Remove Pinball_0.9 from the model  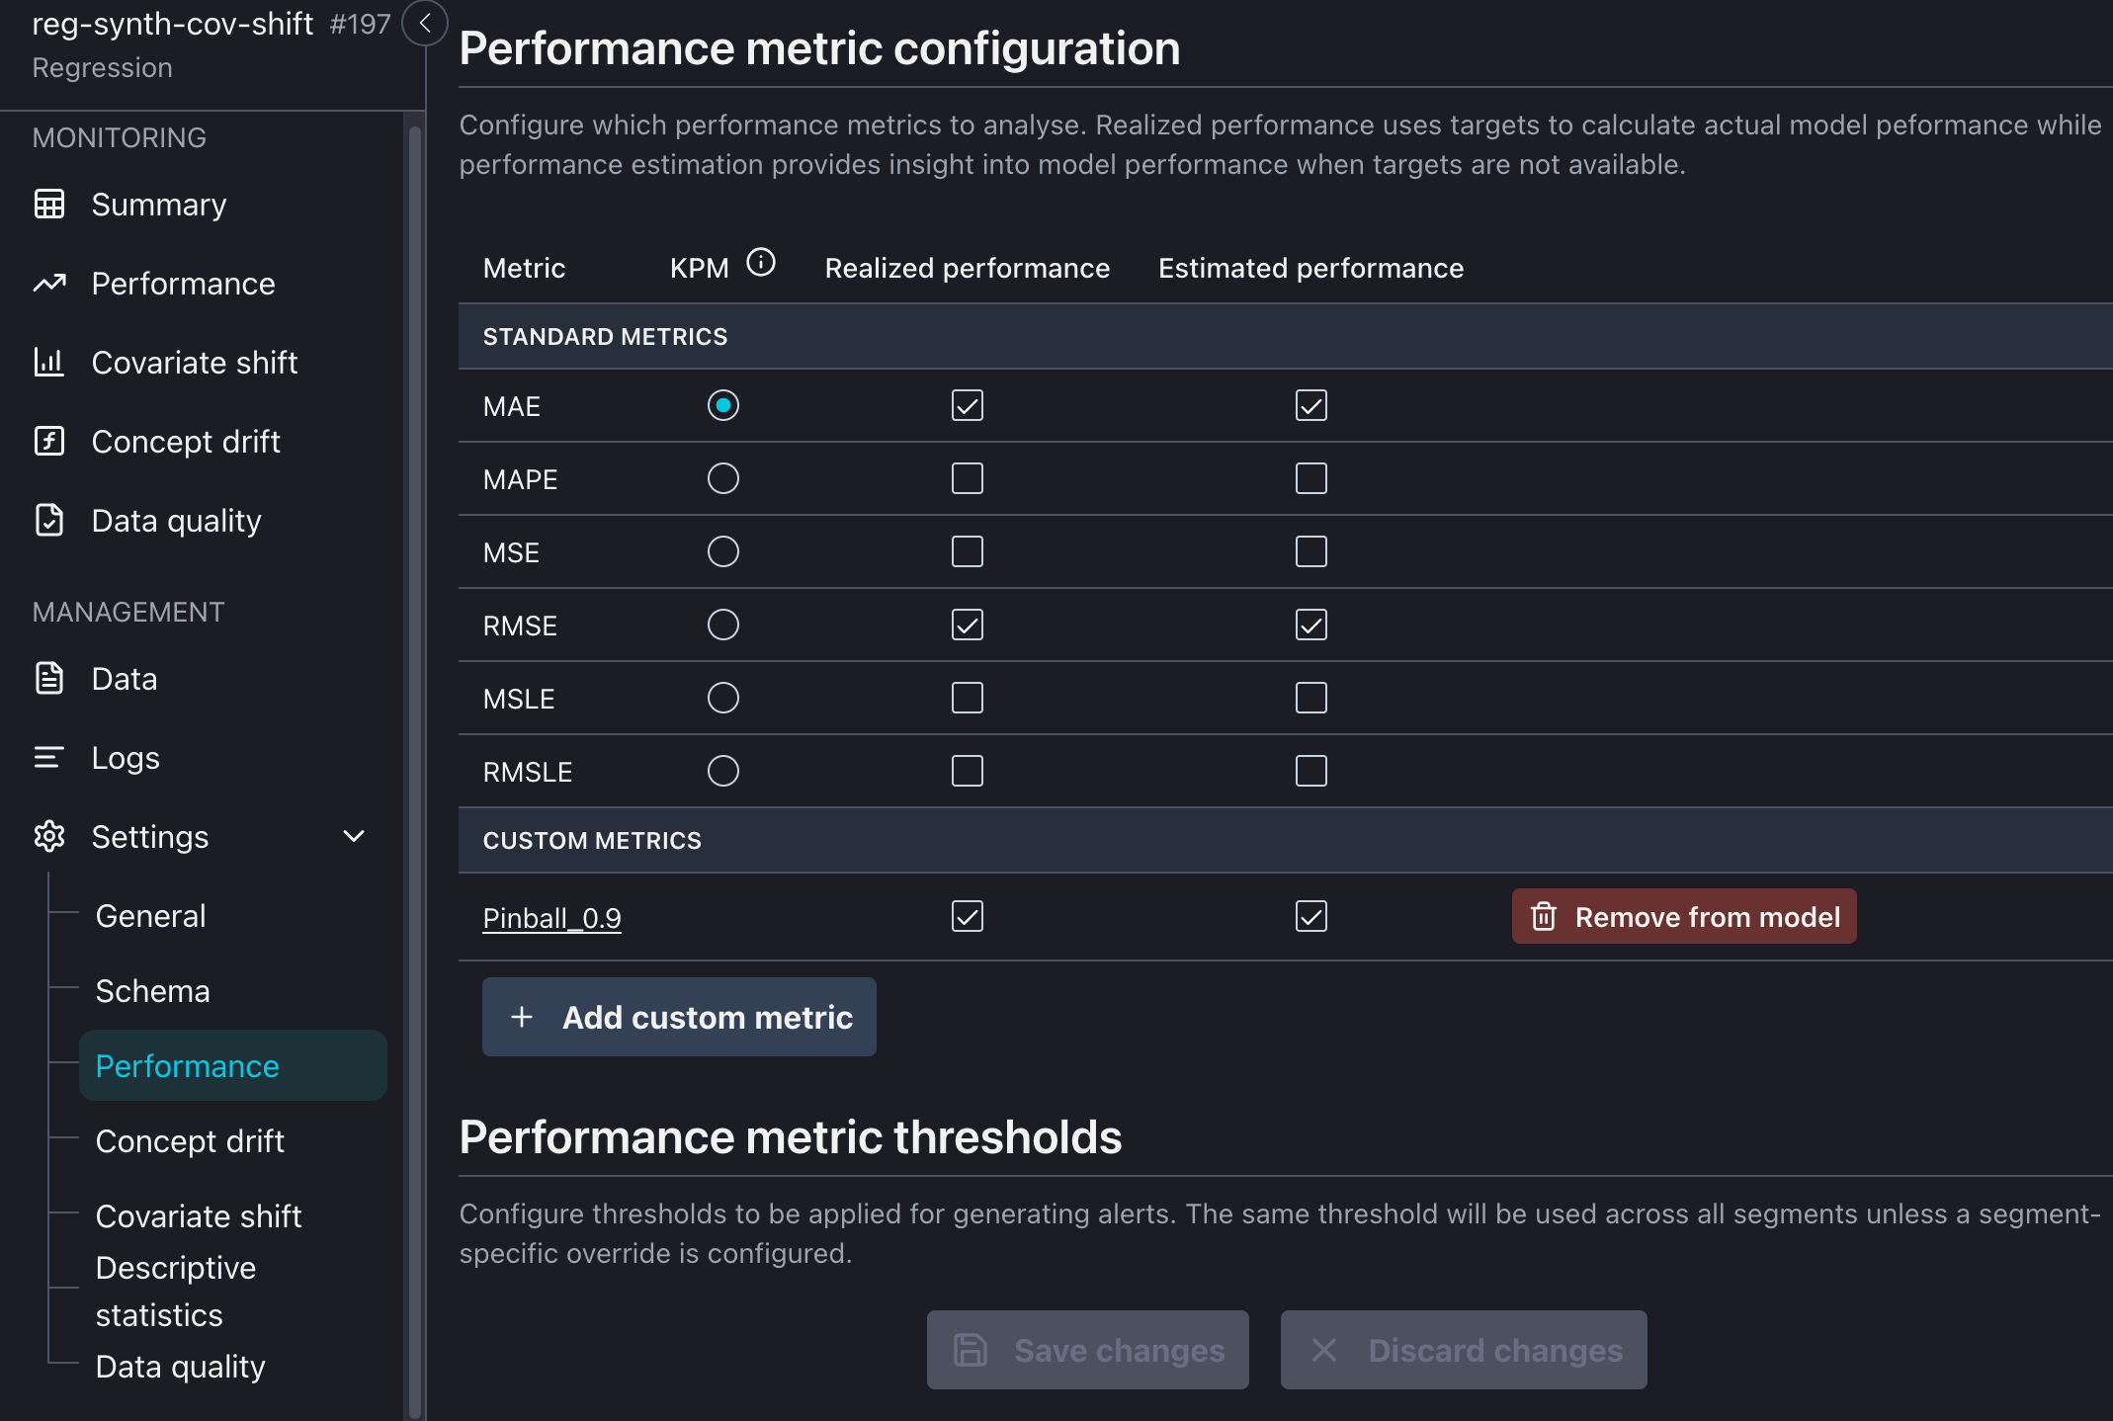point(1683,916)
